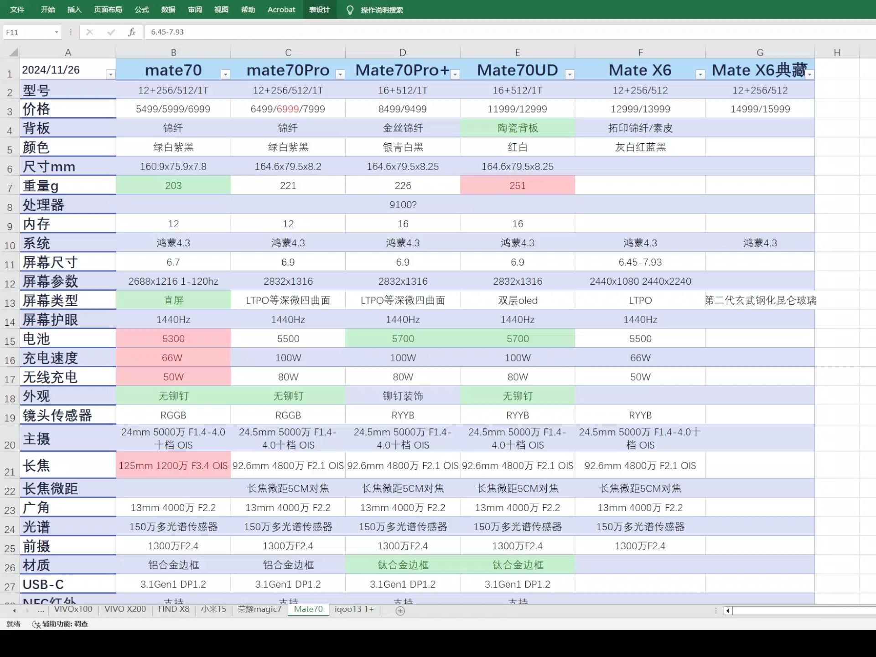Switch to FIND X8 sheet tab
876x657 pixels.
click(x=173, y=609)
